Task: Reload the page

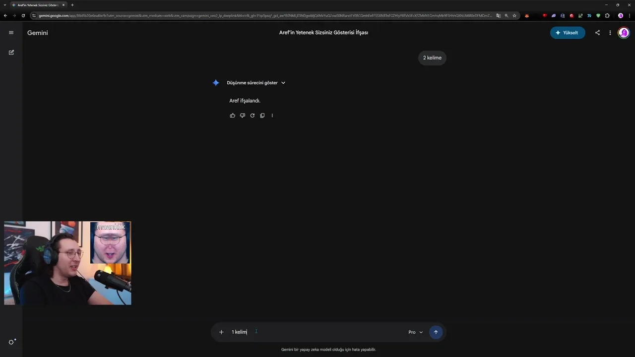Action: pyautogui.click(x=23, y=15)
